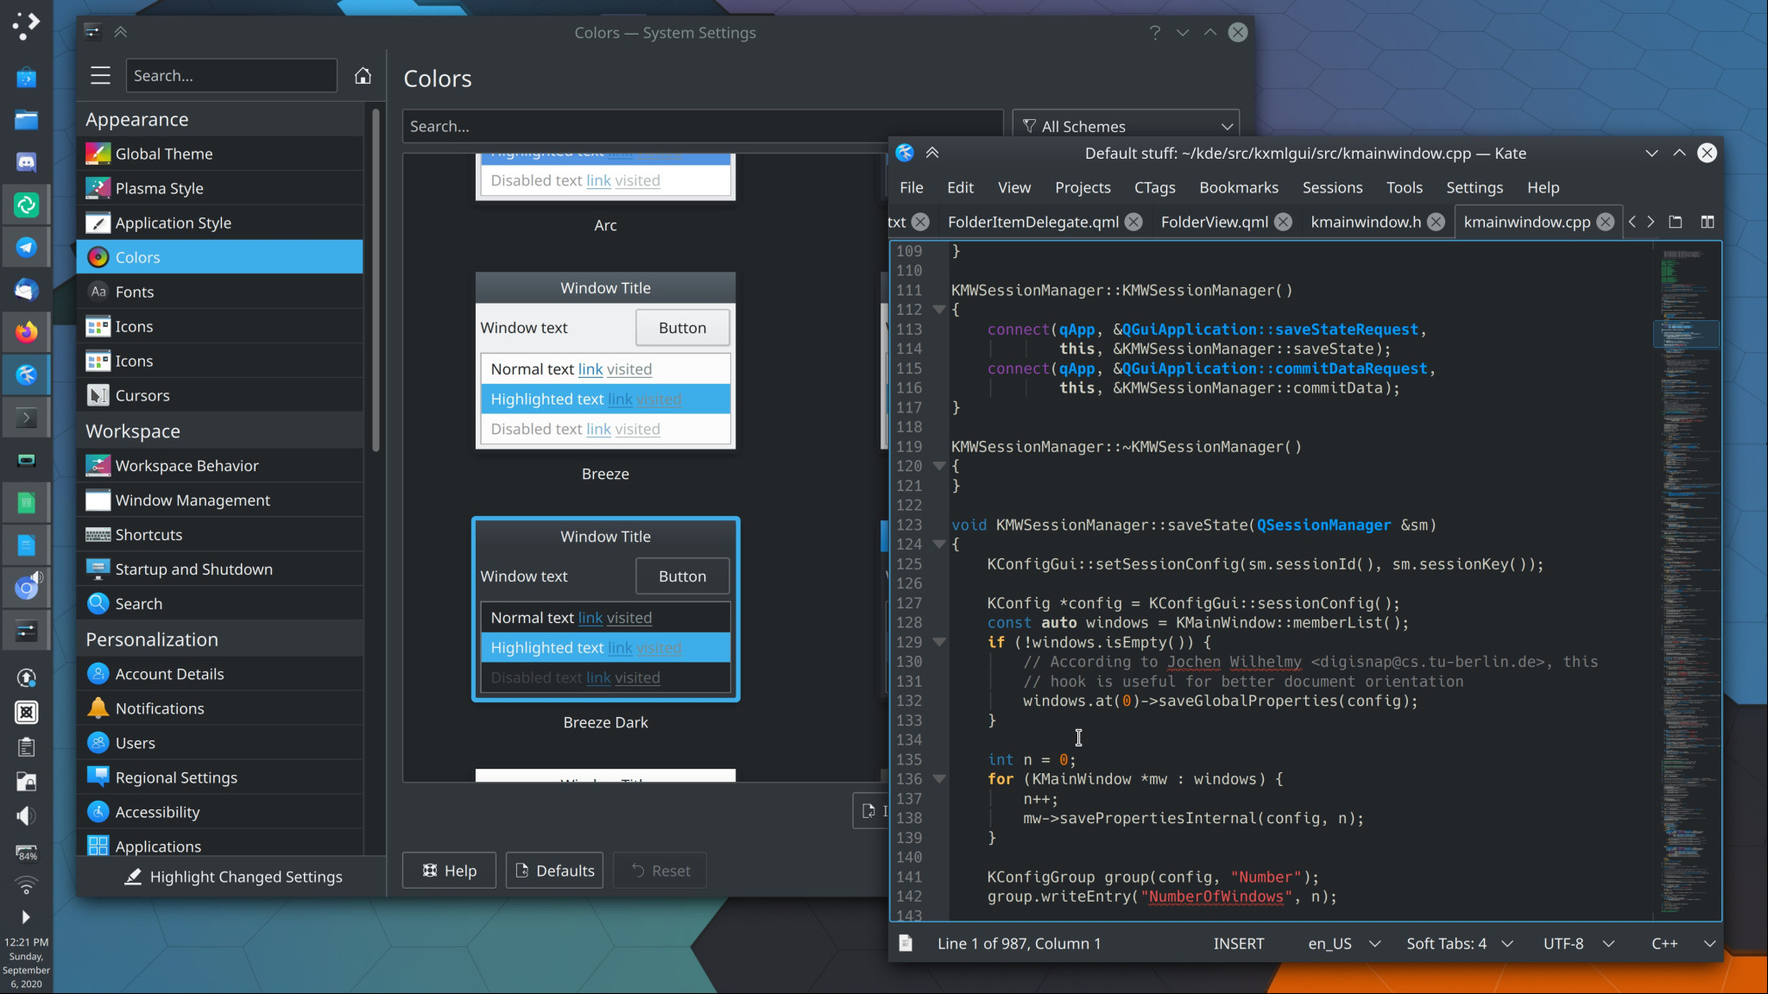
Task: Open the All Schemes dropdown
Action: click(1124, 126)
